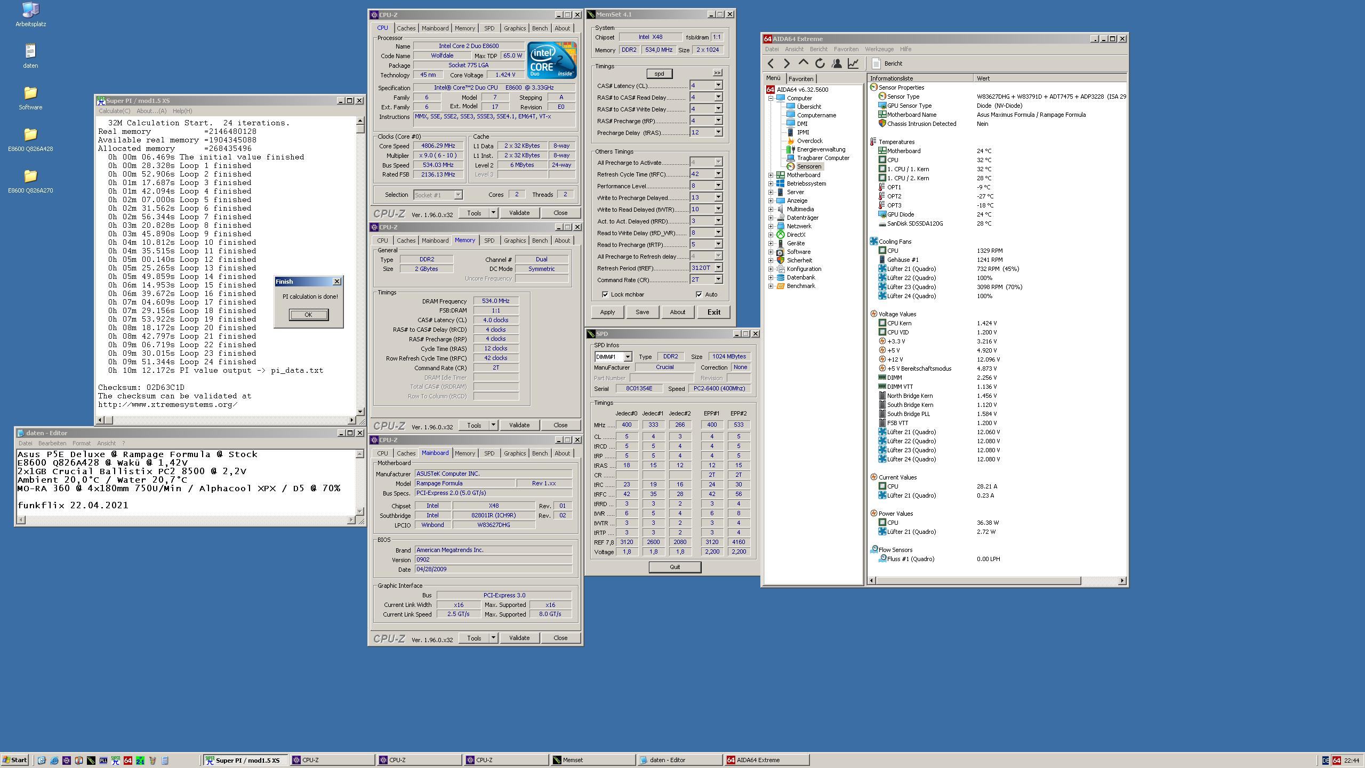
Task: Toggle Lock mchbar checkbox in MemSet
Action: 605,294
